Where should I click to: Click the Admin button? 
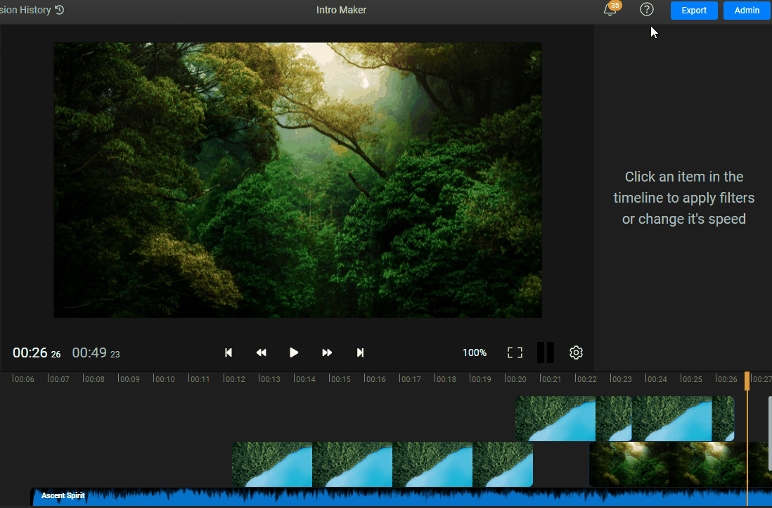[x=747, y=11]
